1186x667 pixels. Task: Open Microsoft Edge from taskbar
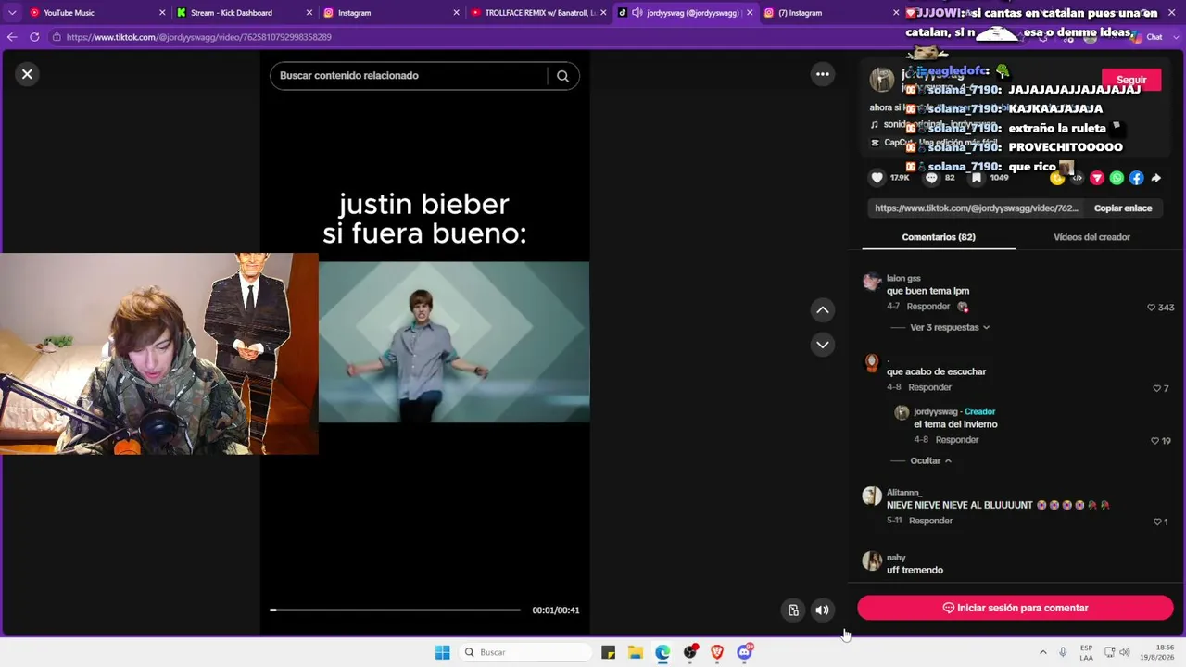click(x=662, y=652)
